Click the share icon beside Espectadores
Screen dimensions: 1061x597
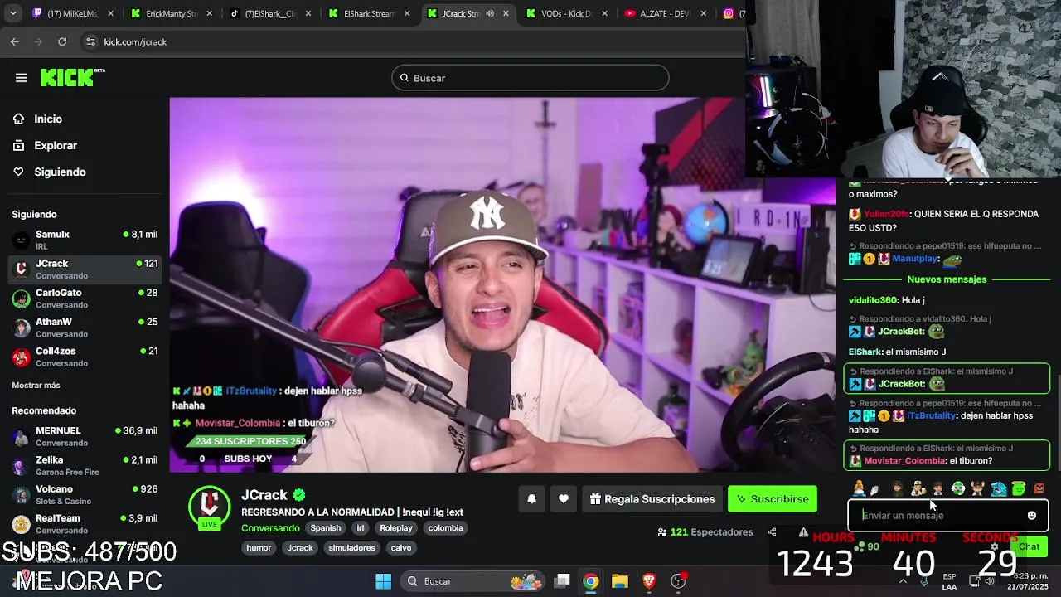click(772, 532)
